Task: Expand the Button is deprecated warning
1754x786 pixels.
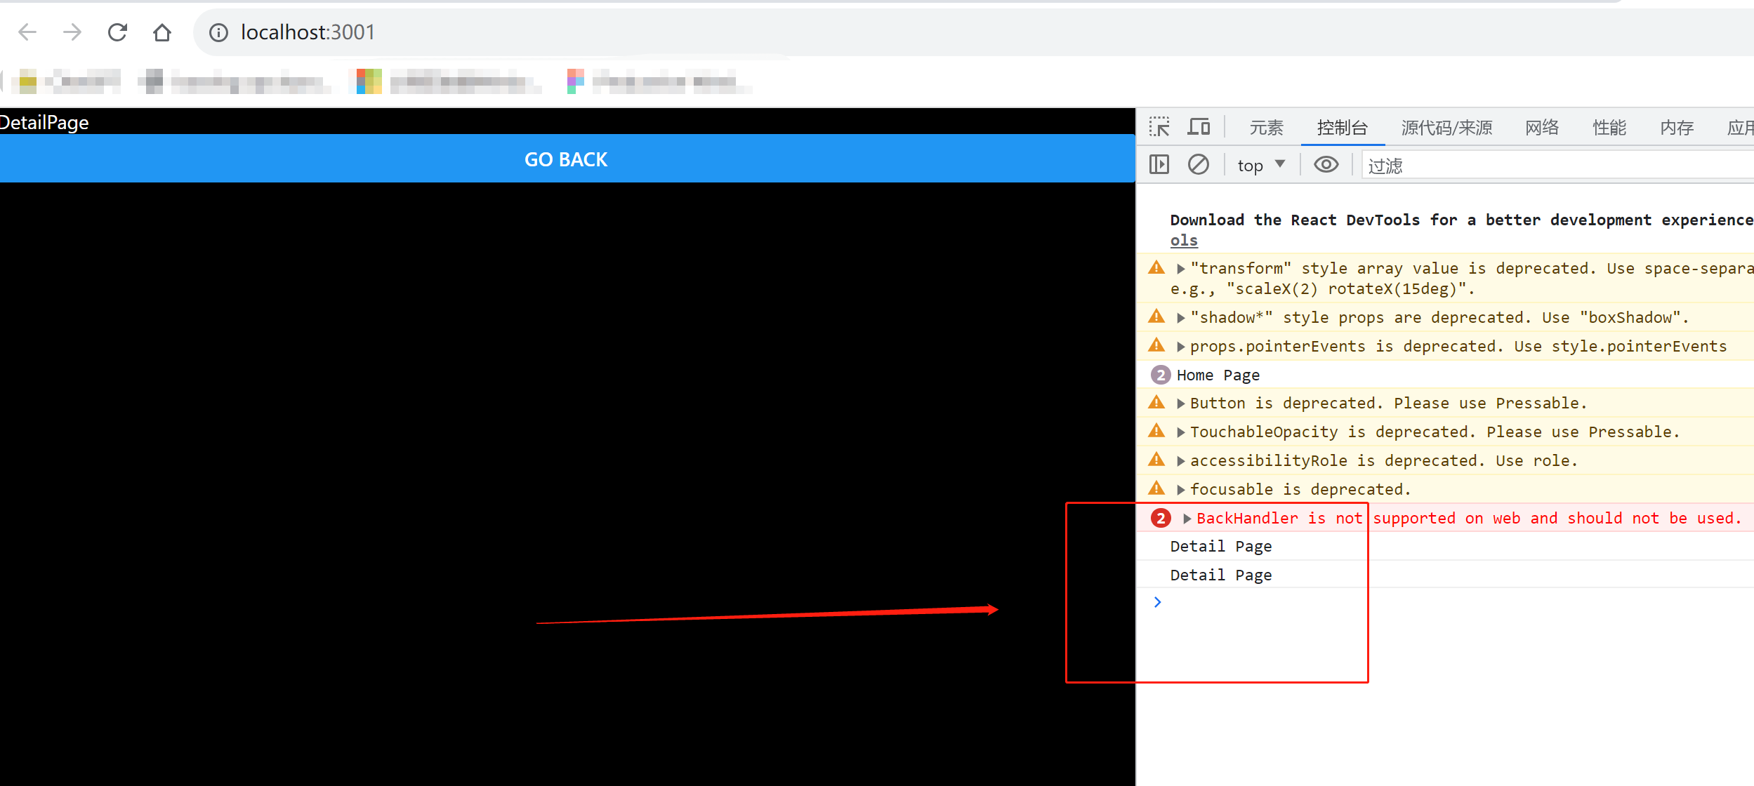Action: pyautogui.click(x=1181, y=403)
